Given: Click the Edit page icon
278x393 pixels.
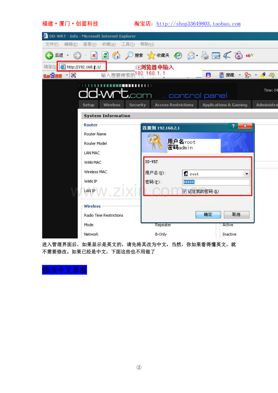Looking at the screenshot, I should [216, 56].
